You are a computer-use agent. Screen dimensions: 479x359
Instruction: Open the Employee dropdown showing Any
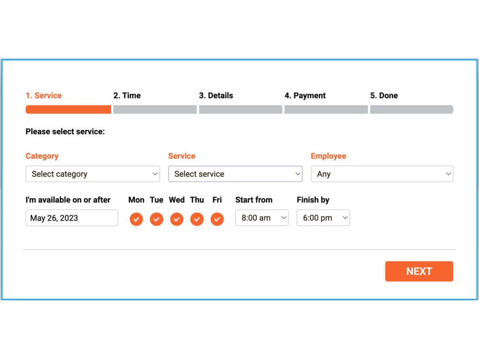382,174
